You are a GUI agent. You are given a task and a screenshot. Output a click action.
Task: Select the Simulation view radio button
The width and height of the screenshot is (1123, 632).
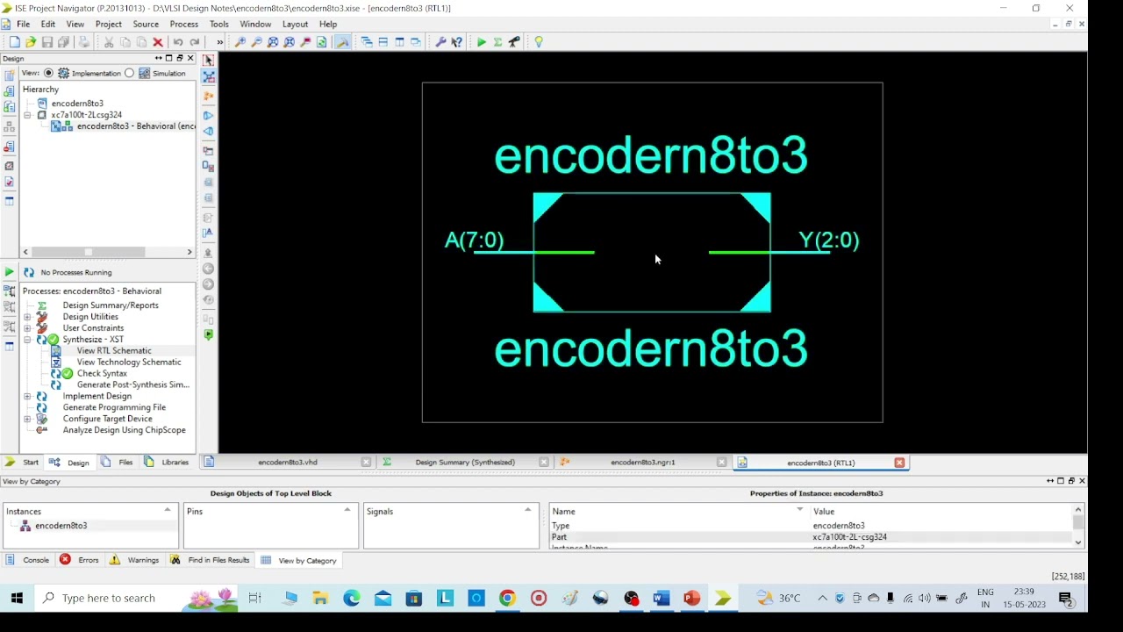coord(130,73)
